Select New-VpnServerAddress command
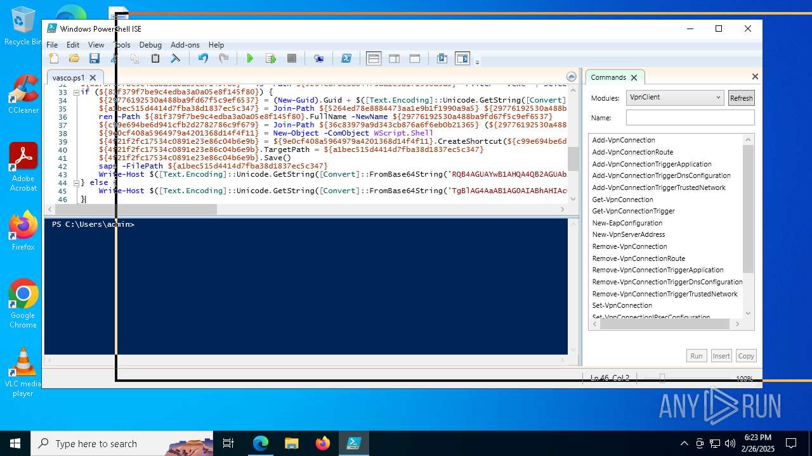This screenshot has height=456, width=812. (629, 234)
